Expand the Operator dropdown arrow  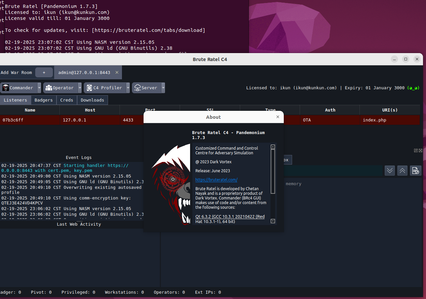point(80,88)
